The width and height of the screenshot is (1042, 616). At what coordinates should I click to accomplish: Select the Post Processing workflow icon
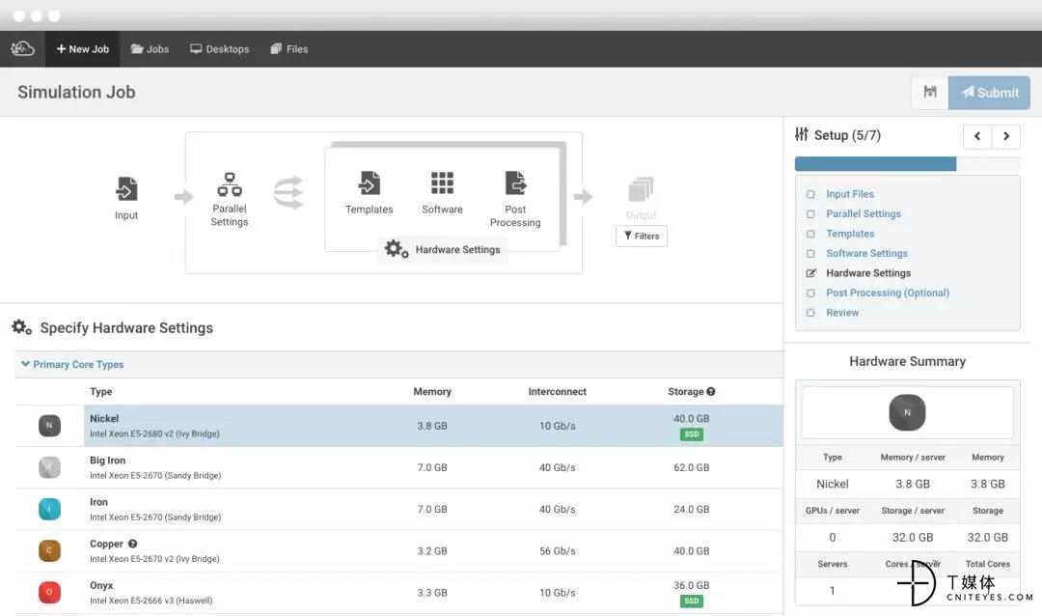click(x=515, y=182)
